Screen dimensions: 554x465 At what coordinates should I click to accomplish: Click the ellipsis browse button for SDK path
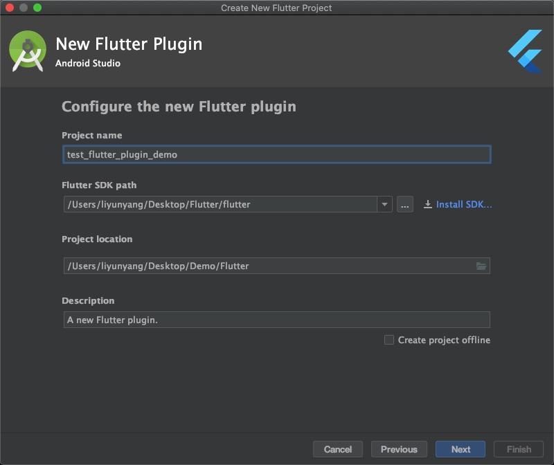tap(404, 204)
